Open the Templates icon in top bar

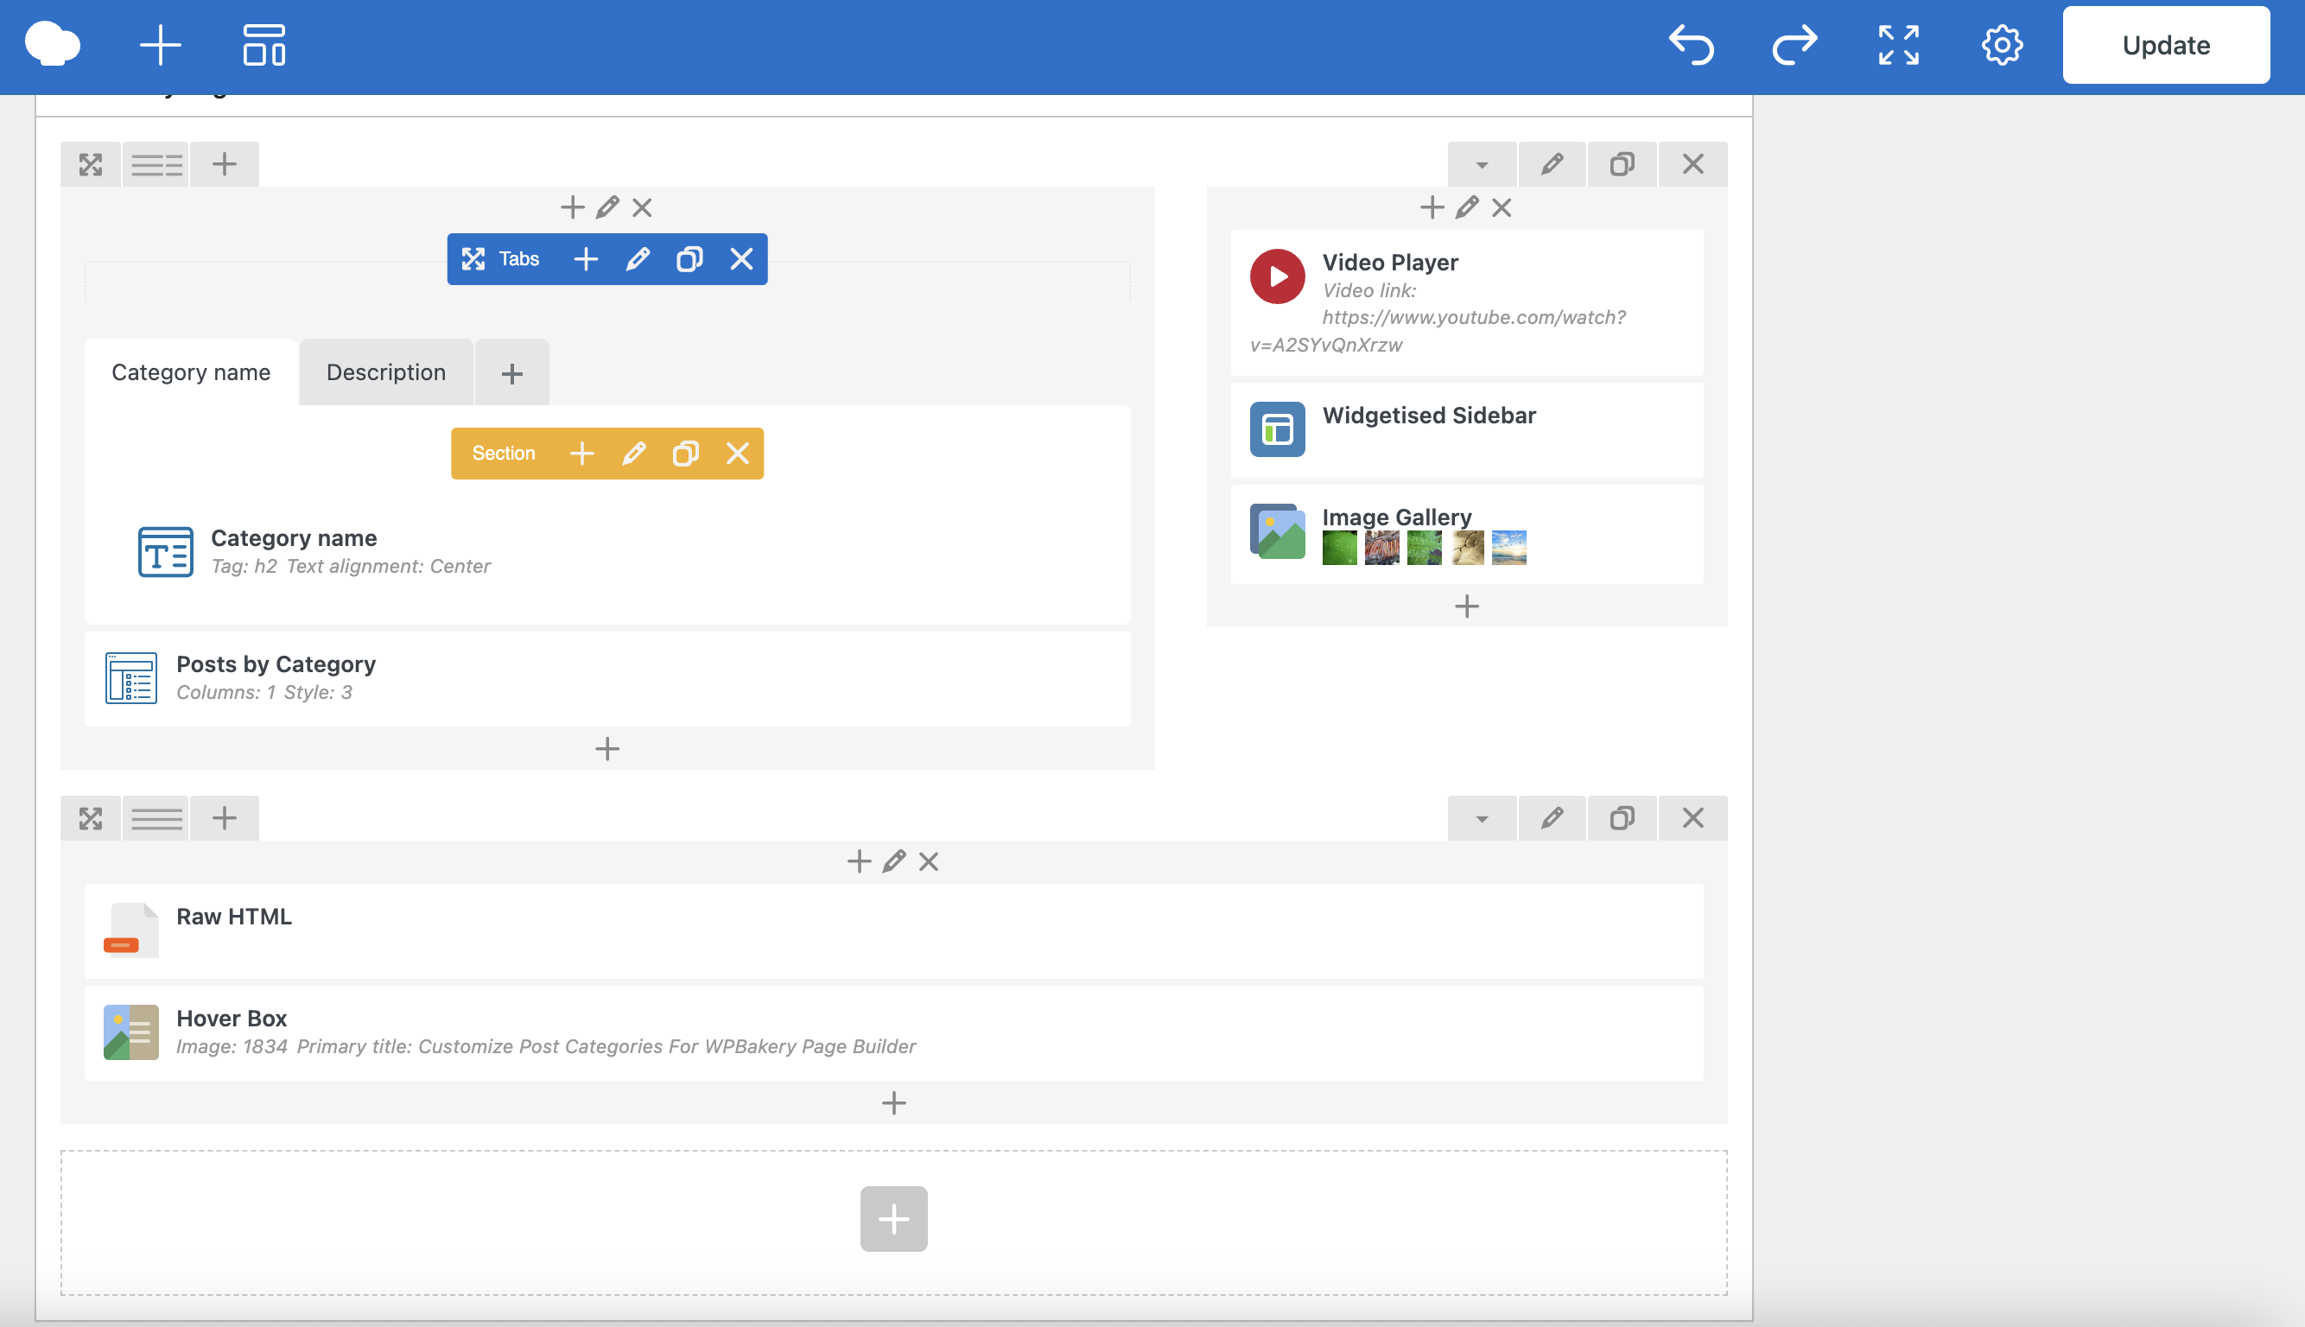tap(264, 45)
